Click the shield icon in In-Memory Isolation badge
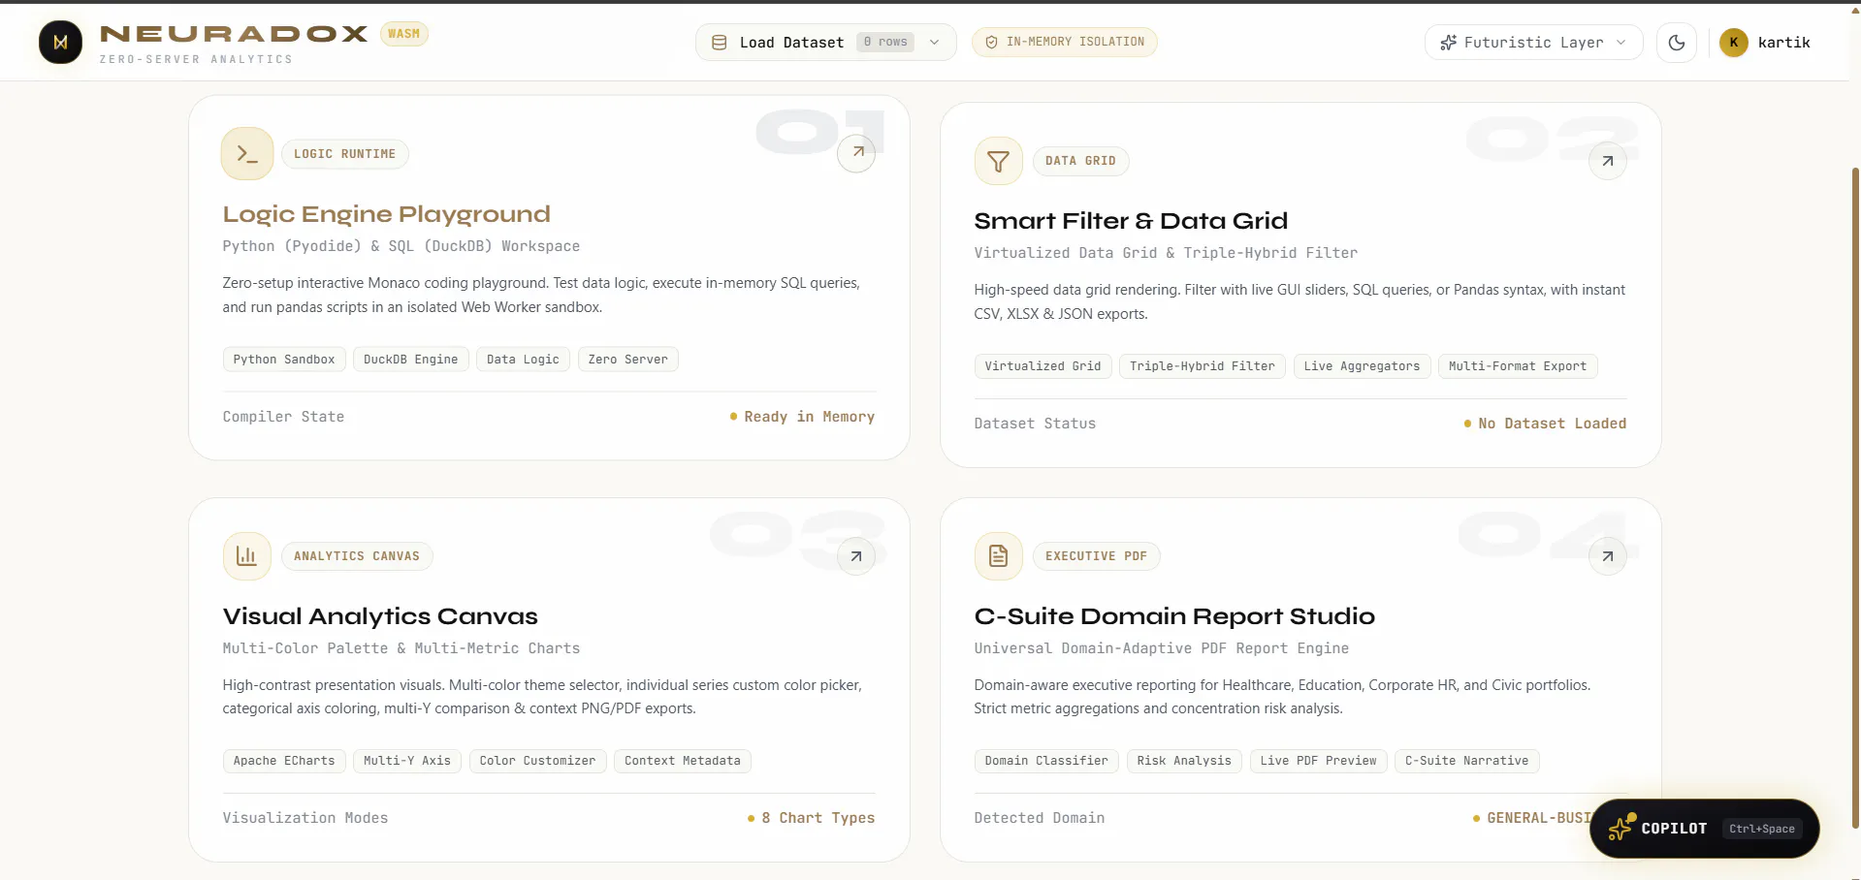The width and height of the screenshot is (1861, 880). [x=991, y=42]
